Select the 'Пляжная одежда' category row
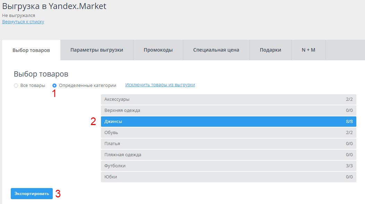365x204 pixels. (x=229, y=155)
